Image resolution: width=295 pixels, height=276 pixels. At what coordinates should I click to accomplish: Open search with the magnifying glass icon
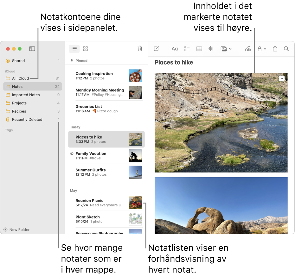(x=286, y=49)
